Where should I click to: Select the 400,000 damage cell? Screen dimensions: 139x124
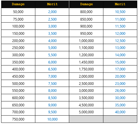(18, 69)
